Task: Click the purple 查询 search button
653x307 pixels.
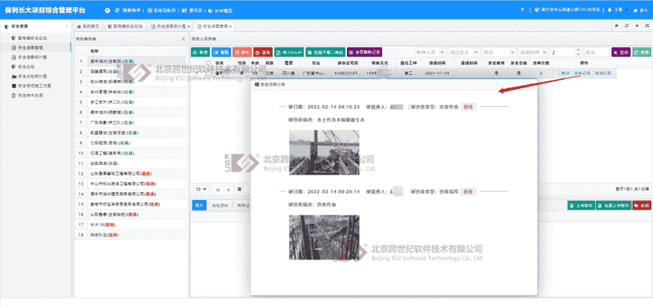Action: pyautogui.click(x=620, y=52)
